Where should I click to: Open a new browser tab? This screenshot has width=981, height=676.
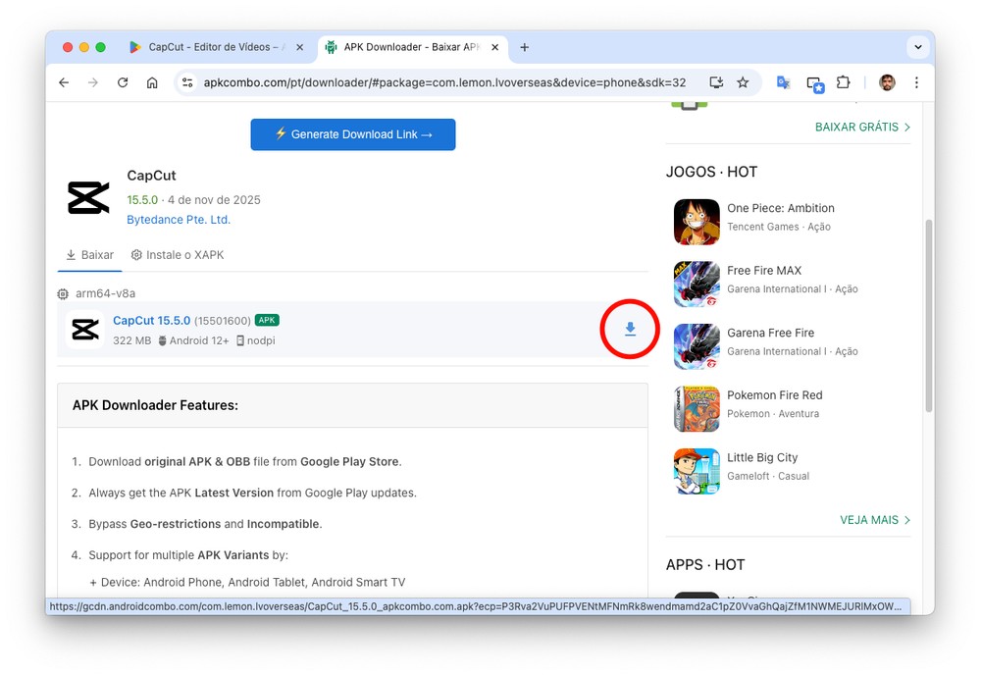(525, 47)
